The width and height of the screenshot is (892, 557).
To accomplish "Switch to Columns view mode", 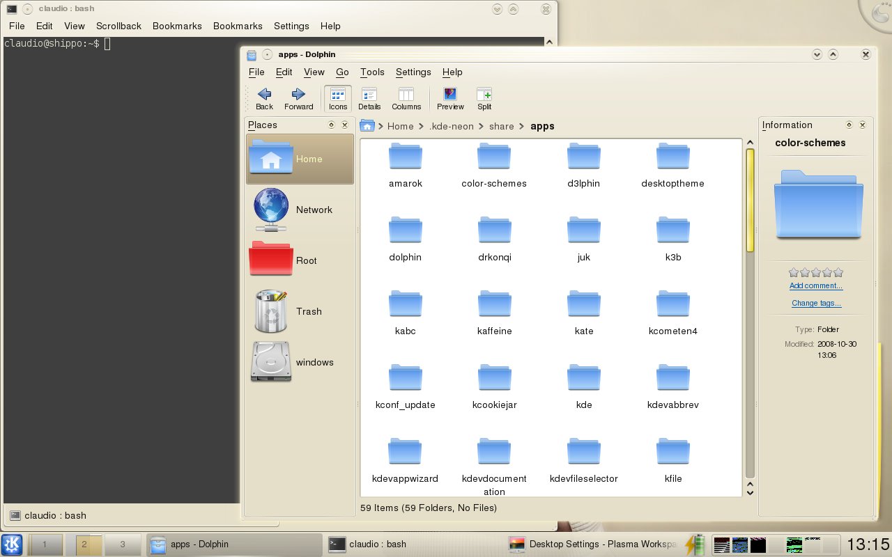I will (x=406, y=99).
